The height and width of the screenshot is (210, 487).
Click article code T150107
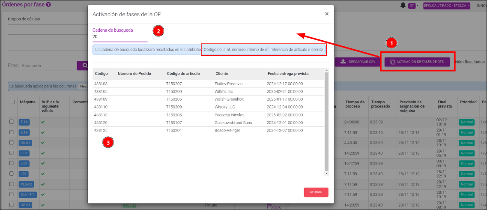pyautogui.click(x=174, y=123)
